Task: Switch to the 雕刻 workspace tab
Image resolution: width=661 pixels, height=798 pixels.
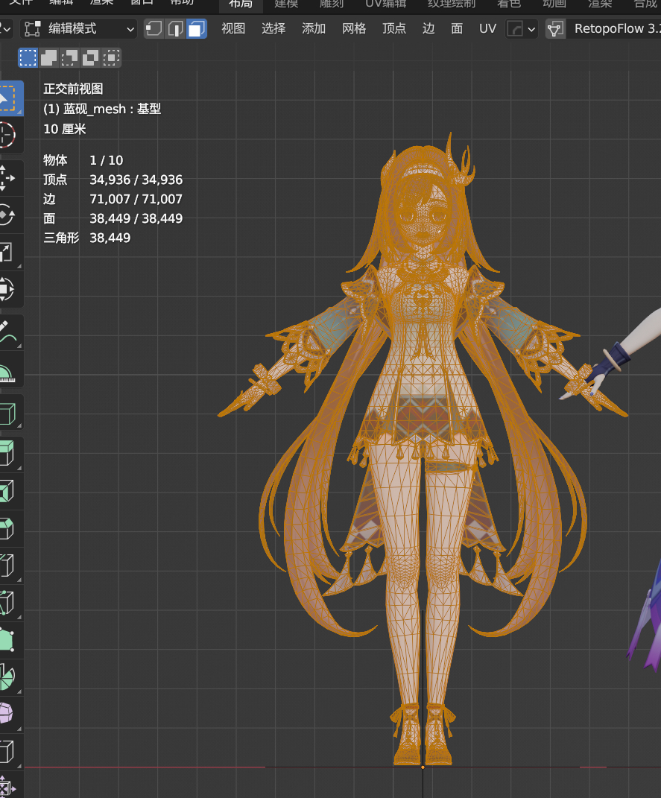Action: (332, 4)
